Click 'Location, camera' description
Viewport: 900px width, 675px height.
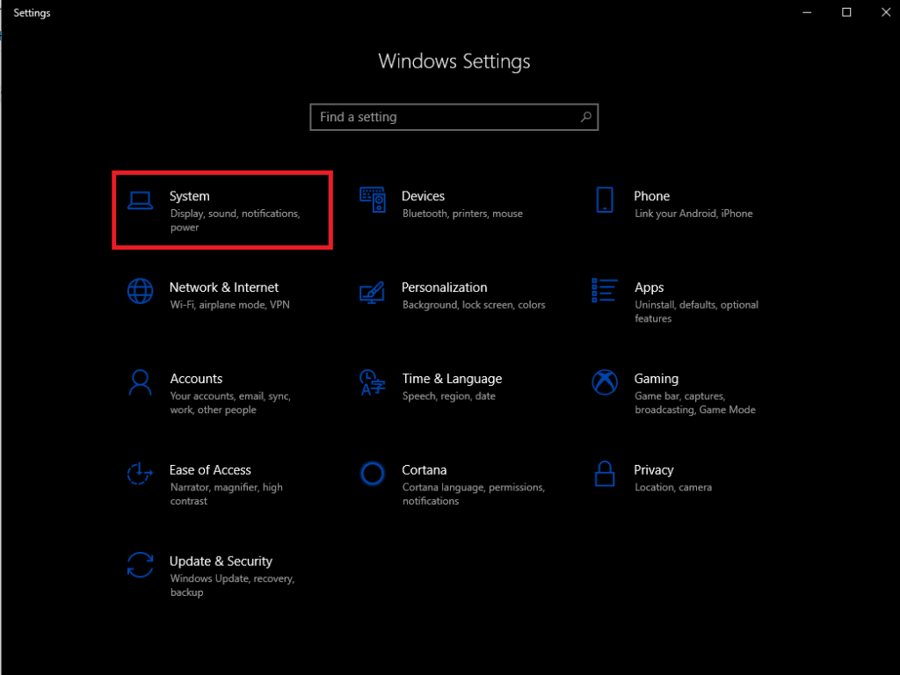(x=672, y=487)
